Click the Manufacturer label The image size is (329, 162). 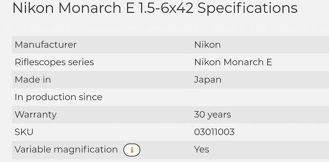pos(45,45)
